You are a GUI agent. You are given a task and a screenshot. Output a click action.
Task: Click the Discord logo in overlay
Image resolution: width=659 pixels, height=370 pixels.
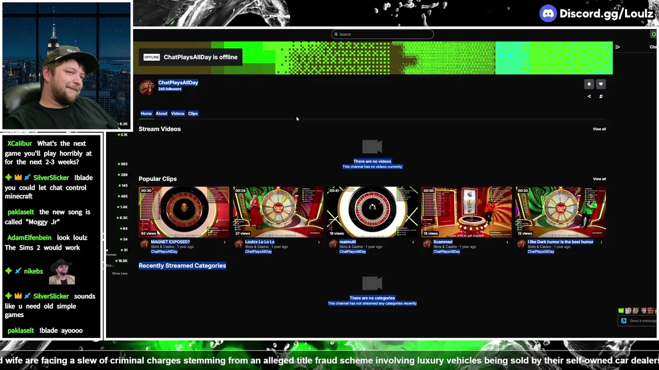(x=548, y=14)
